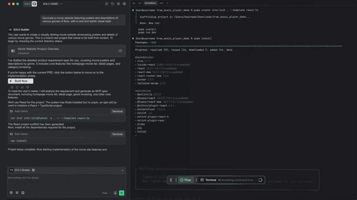Click the "lucide-react" dependency line in terminal

[x=163, y=65]
